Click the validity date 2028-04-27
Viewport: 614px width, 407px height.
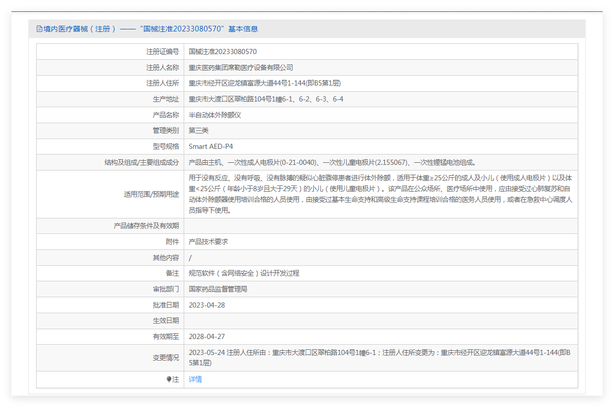click(206, 336)
